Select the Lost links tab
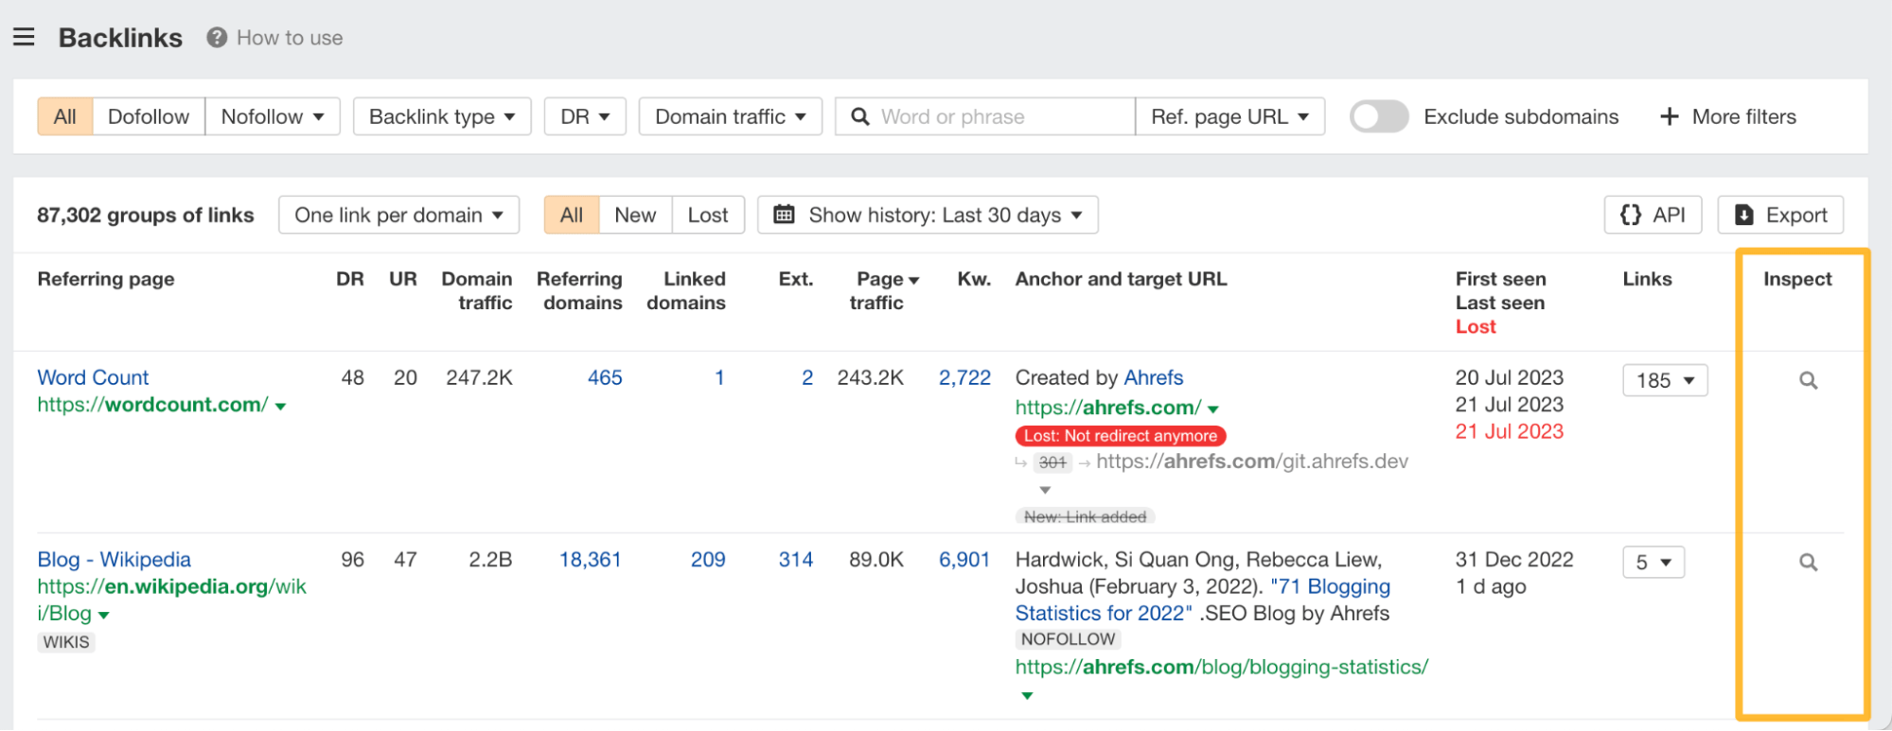Screen dimensions: 1892x731 point(708,215)
